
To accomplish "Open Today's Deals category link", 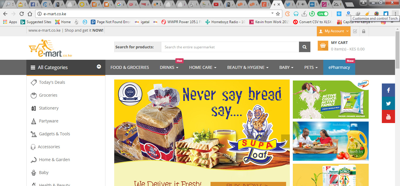I will click(x=52, y=82).
